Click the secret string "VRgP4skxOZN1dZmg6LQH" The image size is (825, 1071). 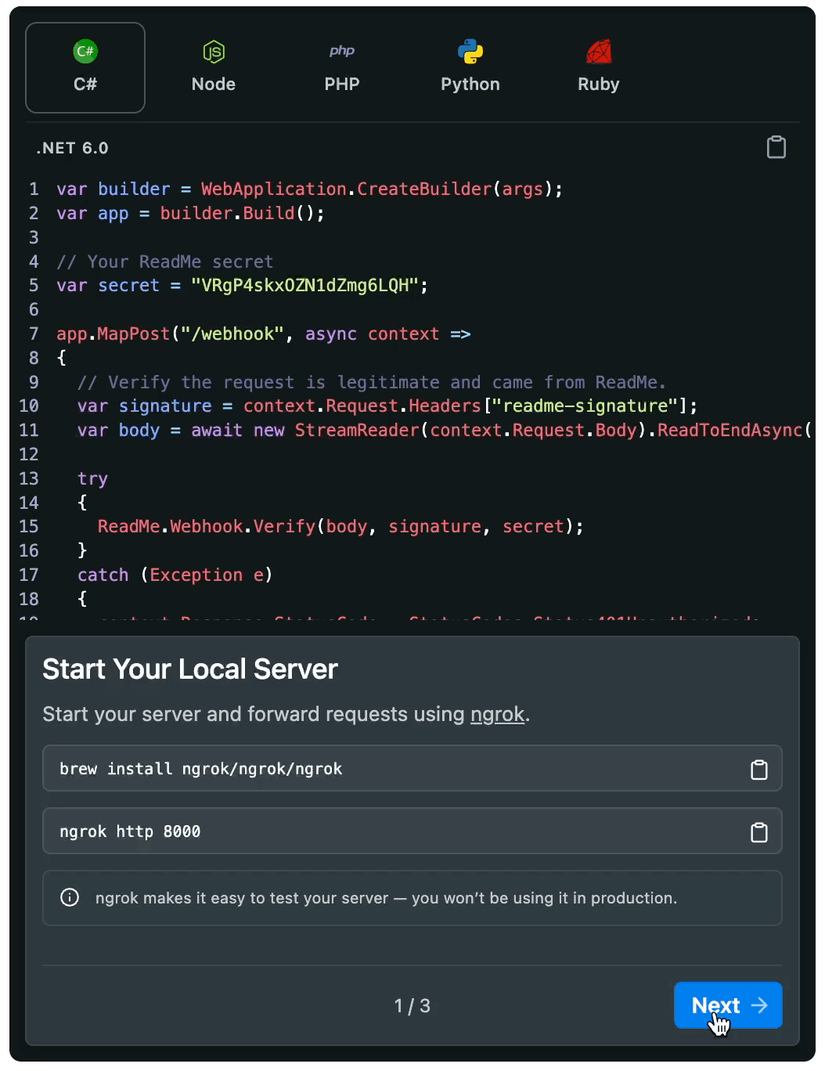[305, 286]
